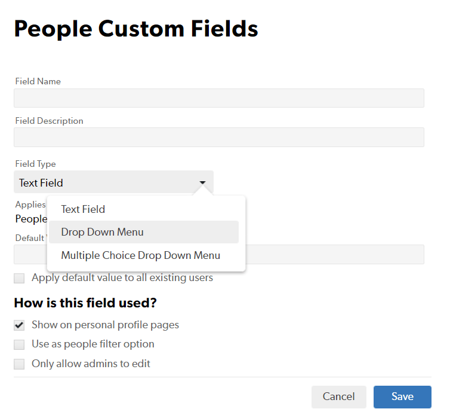
Task: Click the Field Name label
Action: click(38, 81)
